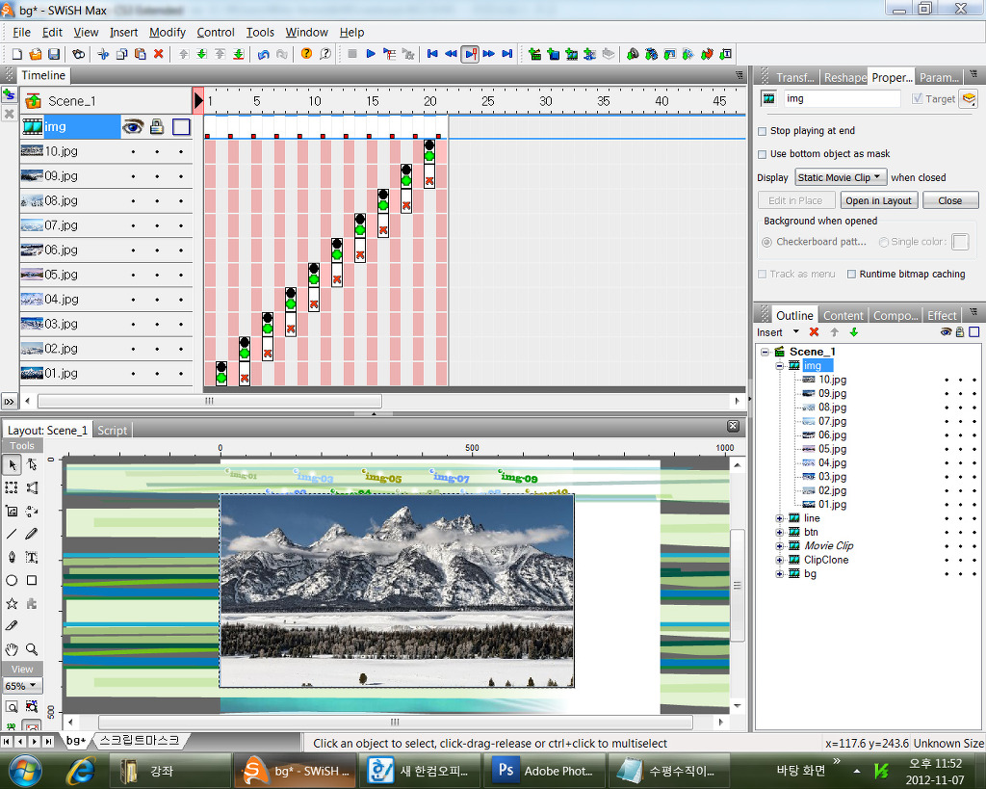The image size is (986, 789).
Task: Move object down with Outline green arrow
Action: (x=854, y=332)
